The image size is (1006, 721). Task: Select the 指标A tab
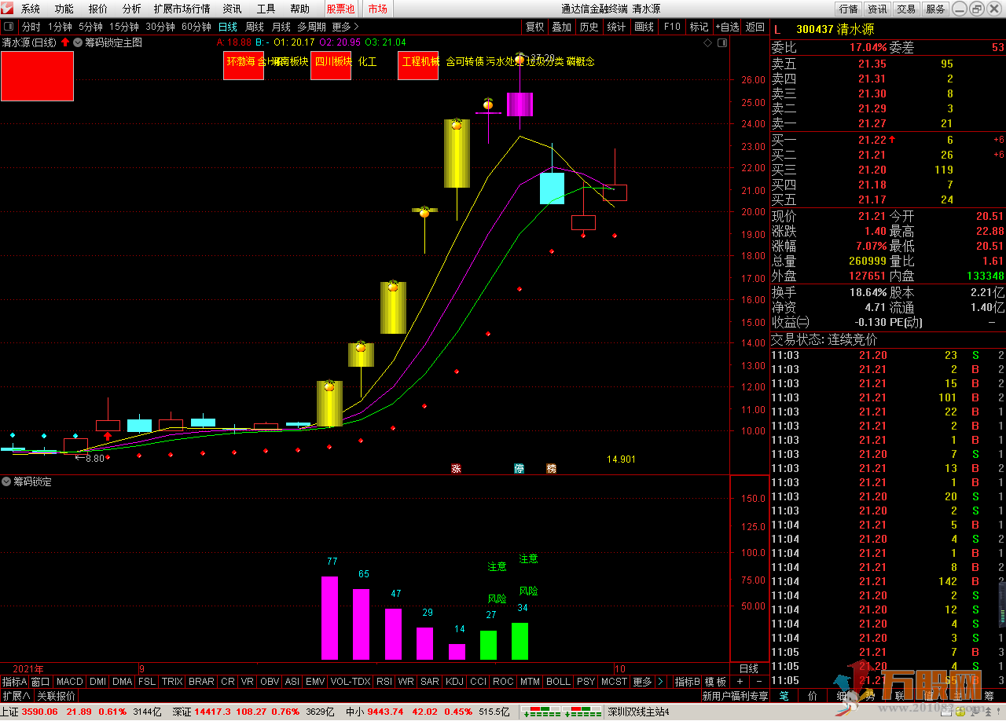pyautogui.click(x=14, y=682)
